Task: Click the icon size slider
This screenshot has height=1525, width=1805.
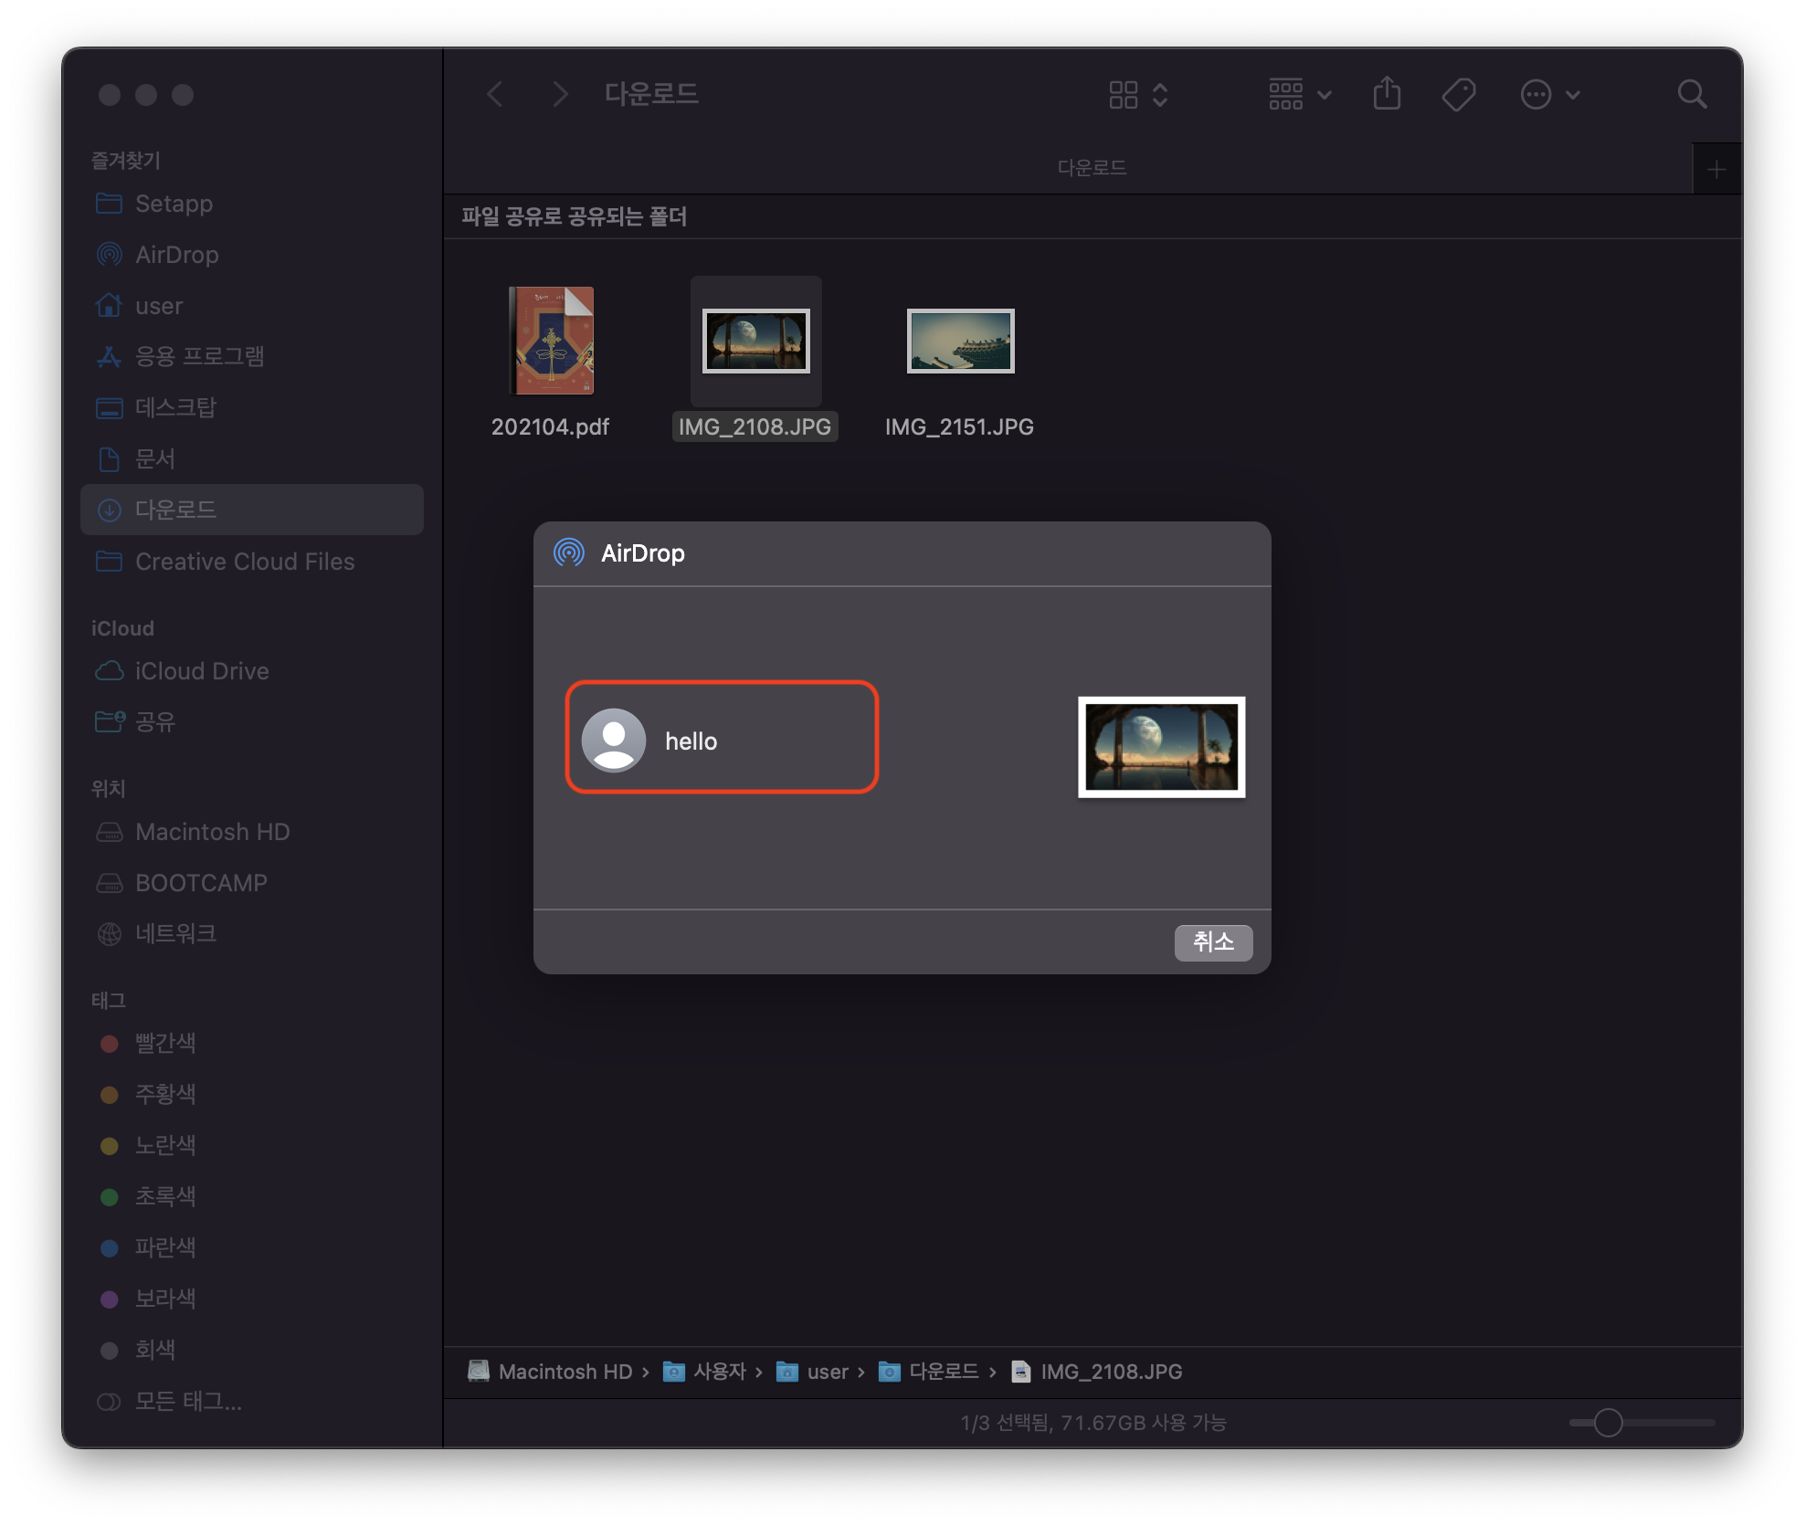Action: coord(1608,1423)
